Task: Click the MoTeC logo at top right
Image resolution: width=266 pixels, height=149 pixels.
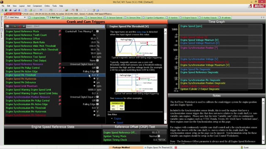Action: [259, 6]
